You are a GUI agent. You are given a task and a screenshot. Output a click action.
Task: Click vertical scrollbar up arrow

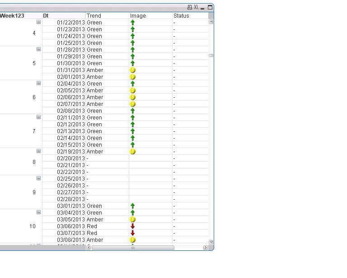click(x=211, y=22)
